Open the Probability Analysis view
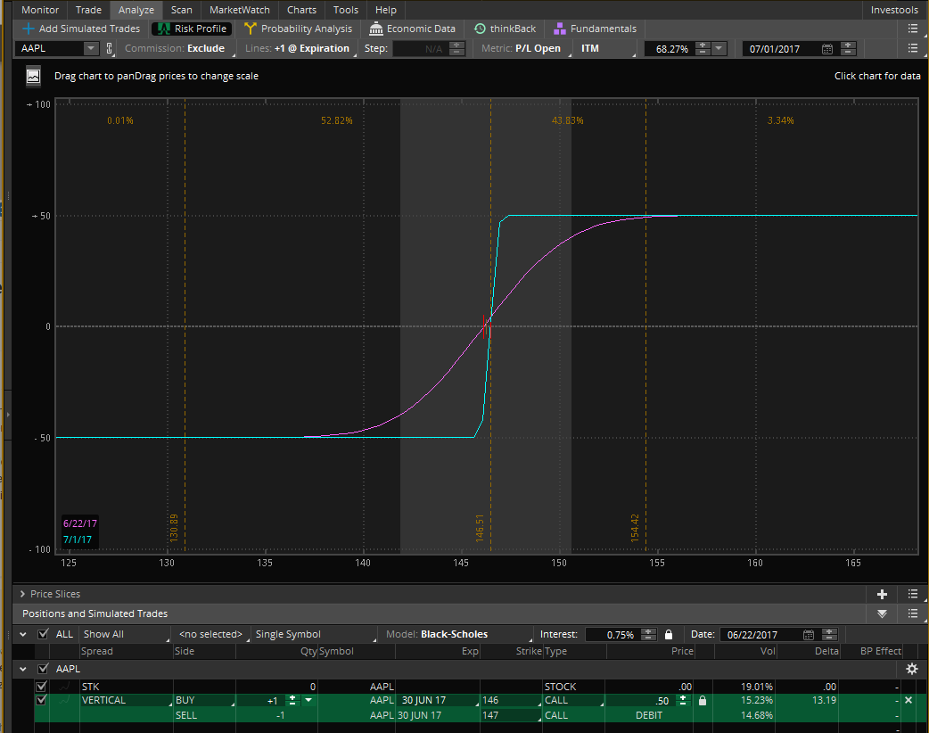 [298, 29]
